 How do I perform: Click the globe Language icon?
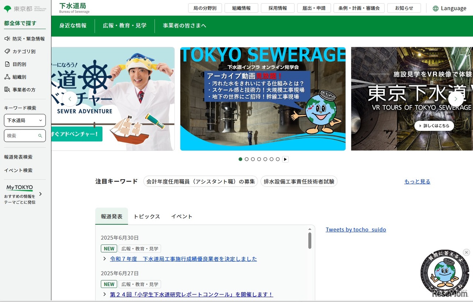[x=436, y=8]
